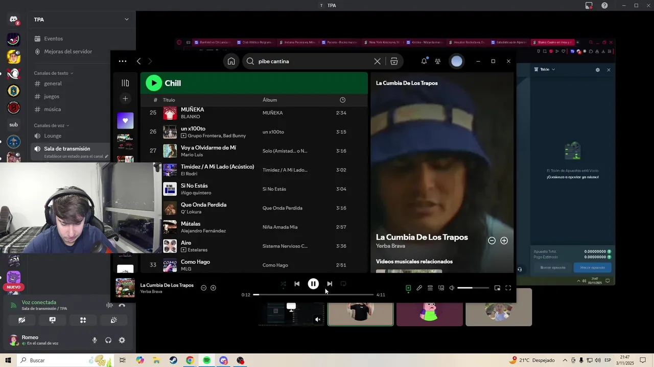Open Liked Songs in Spotify sidebar
654x367 pixels.
coord(125,121)
